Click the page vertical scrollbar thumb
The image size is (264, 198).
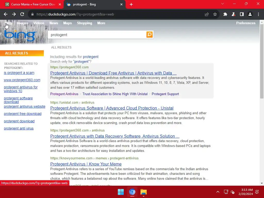[262, 61]
